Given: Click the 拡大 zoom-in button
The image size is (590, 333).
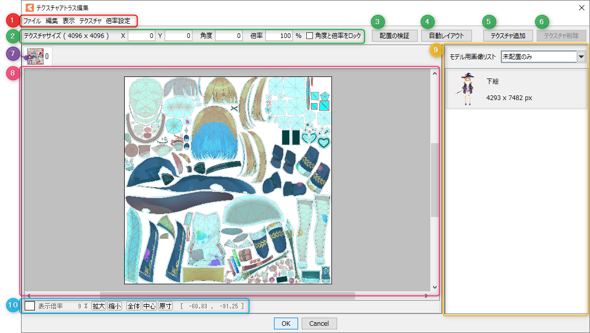Looking at the screenshot, I should pyautogui.click(x=99, y=306).
